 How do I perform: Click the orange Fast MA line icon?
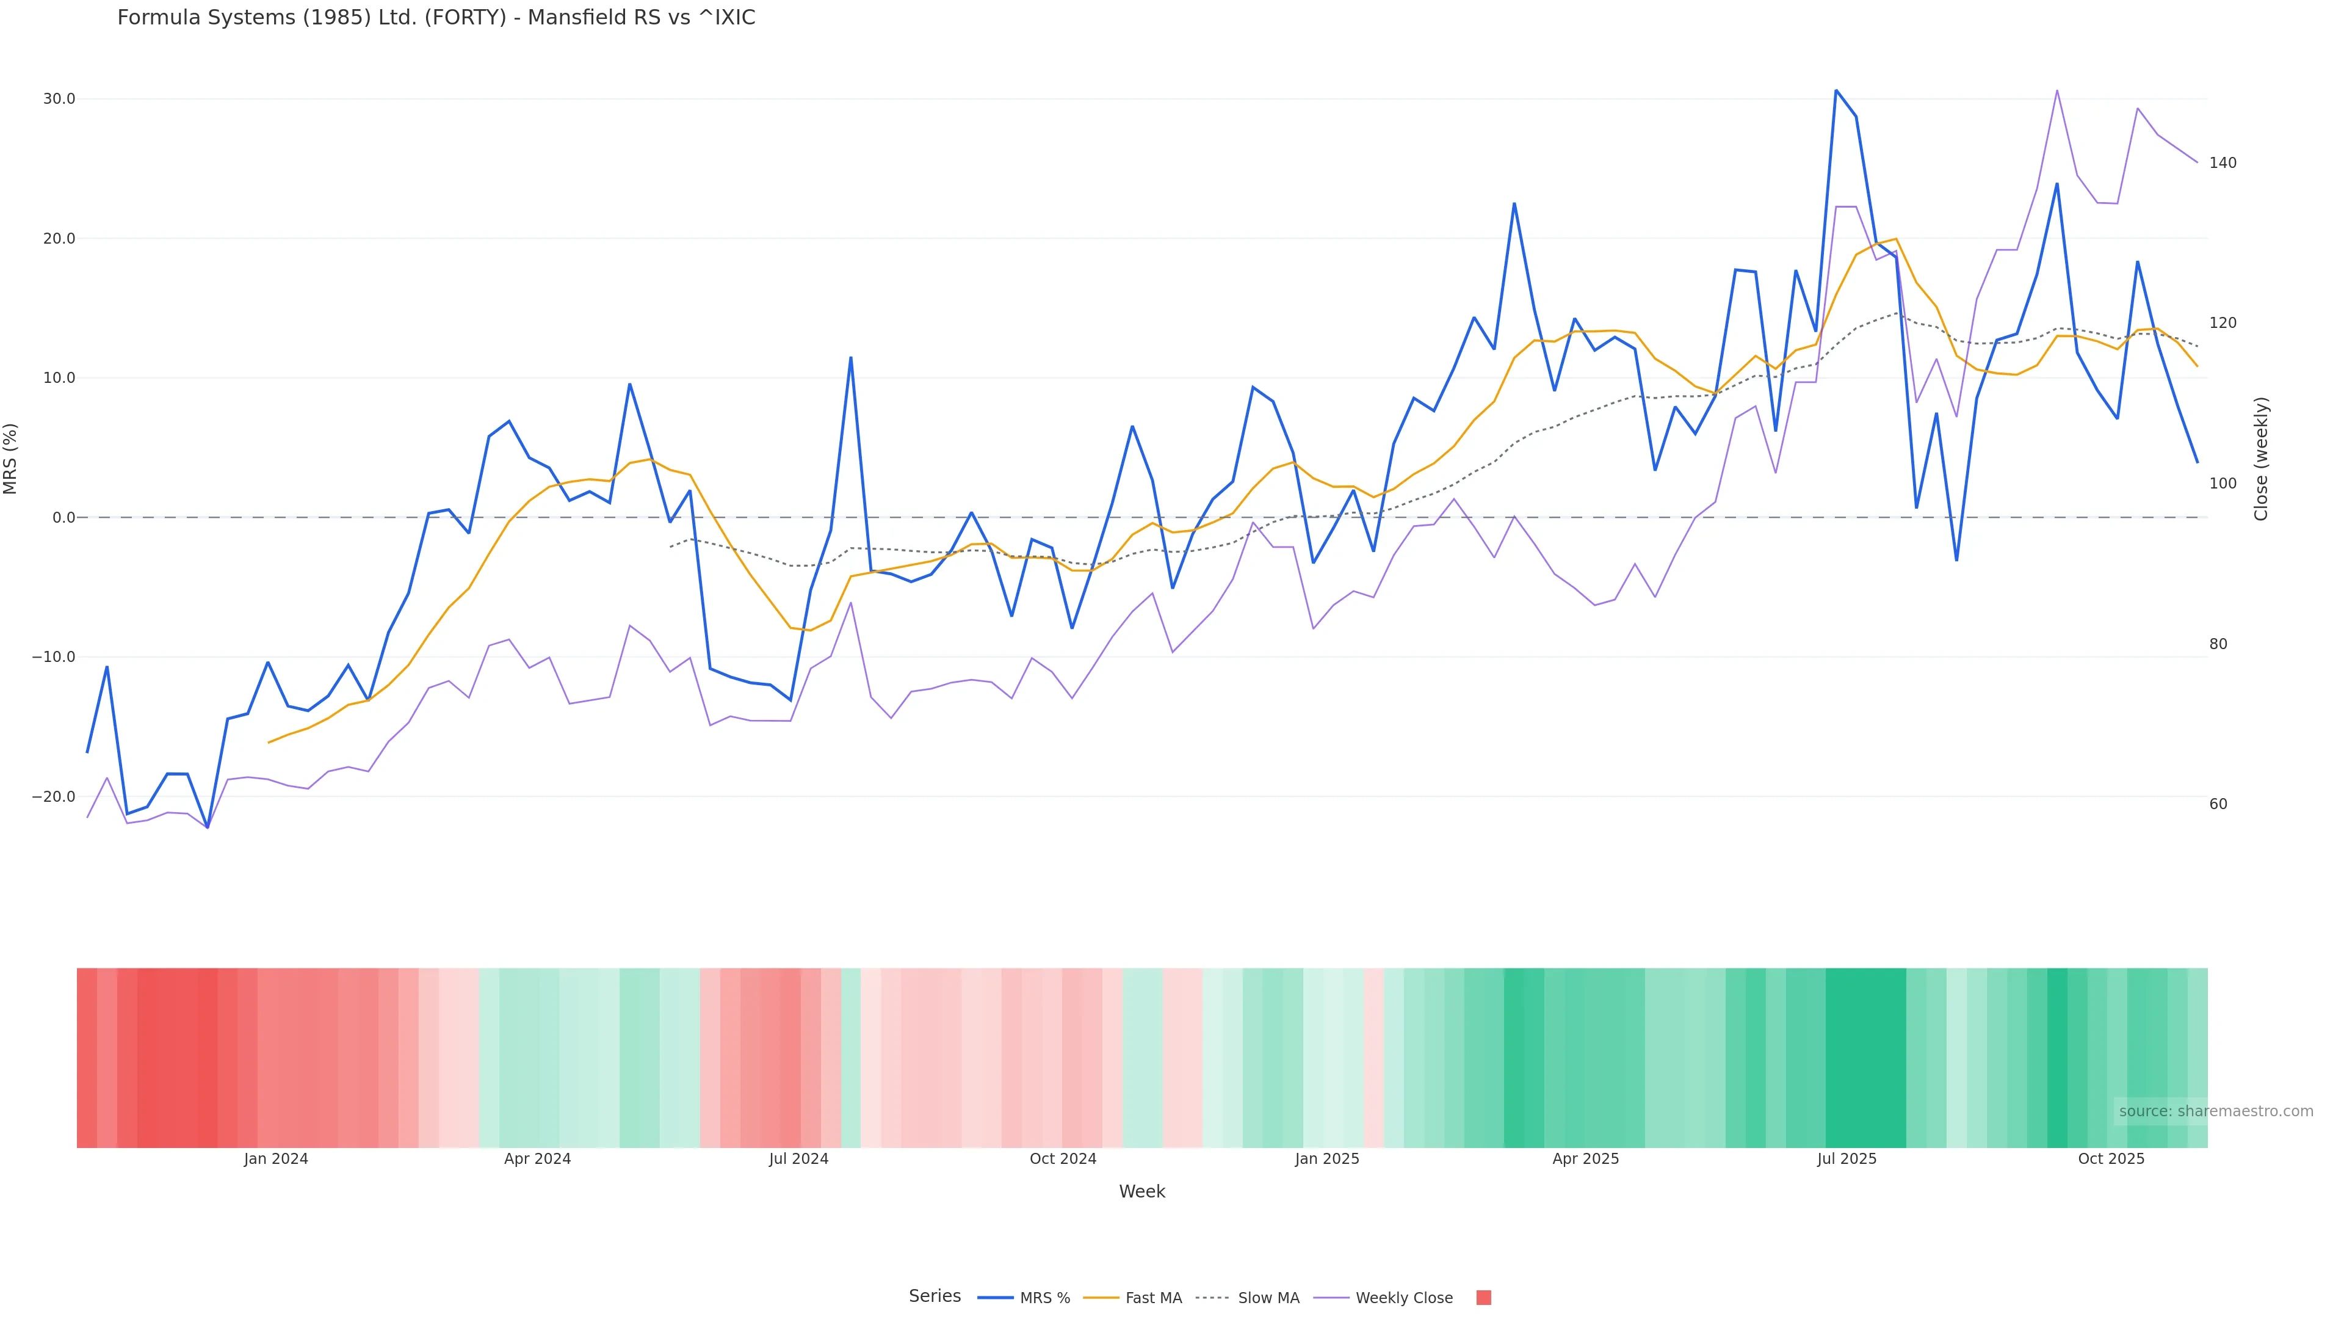(x=1101, y=1298)
